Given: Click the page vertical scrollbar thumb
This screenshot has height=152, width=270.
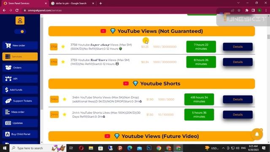Looking at the screenshot, I should click(268, 37).
